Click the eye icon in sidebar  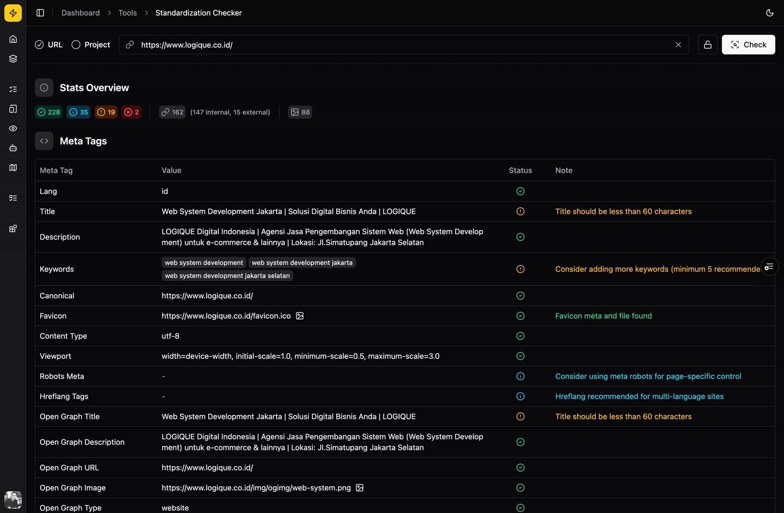pos(13,129)
